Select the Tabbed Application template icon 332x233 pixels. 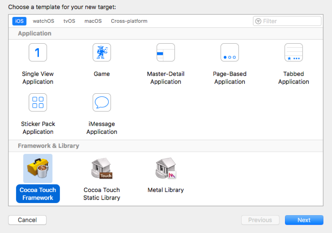point(294,53)
